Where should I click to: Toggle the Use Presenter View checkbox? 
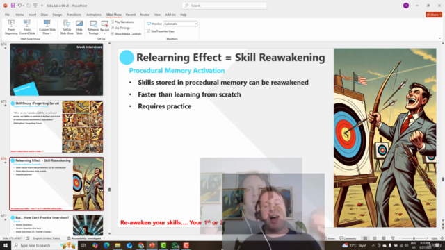click(x=149, y=31)
